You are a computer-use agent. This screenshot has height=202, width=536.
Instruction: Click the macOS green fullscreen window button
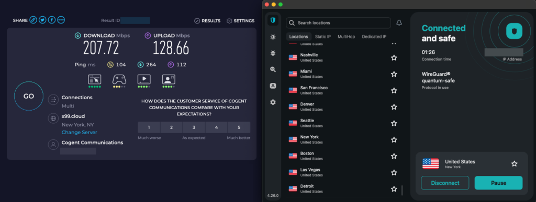(281, 4)
